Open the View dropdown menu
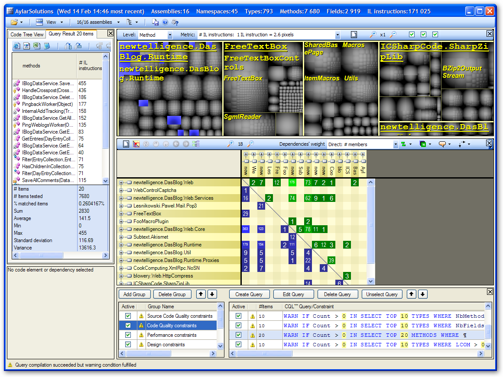Viewport: 503px width, 377px height. coord(55,22)
